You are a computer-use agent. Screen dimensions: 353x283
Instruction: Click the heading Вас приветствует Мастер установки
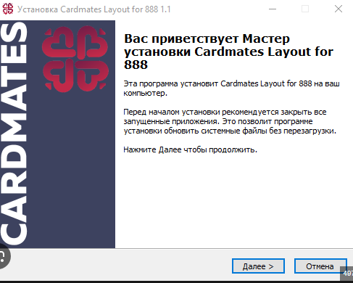point(228,52)
